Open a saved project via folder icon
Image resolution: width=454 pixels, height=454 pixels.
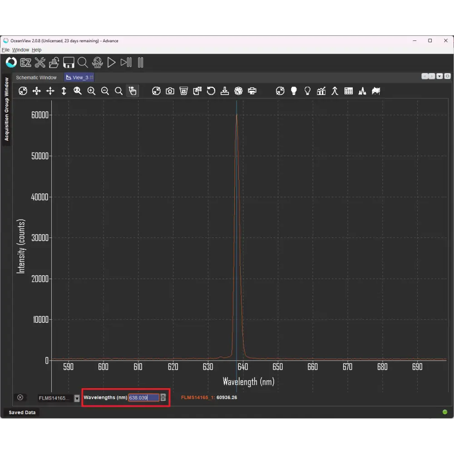pos(54,63)
